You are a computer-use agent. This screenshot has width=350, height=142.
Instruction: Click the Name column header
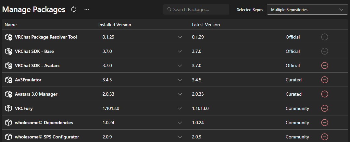click(x=11, y=25)
